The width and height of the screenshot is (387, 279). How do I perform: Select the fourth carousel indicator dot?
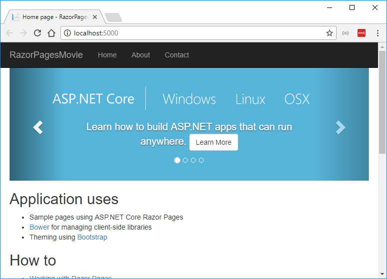coord(201,160)
